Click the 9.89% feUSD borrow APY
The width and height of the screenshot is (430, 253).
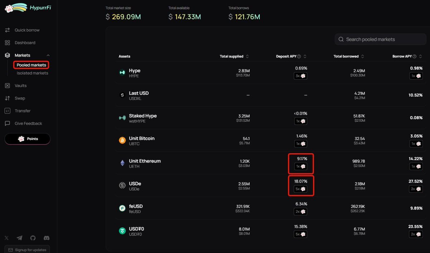[x=416, y=208]
